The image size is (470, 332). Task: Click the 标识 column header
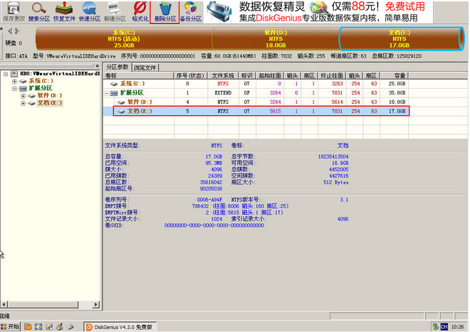click(x=247, y=75)
